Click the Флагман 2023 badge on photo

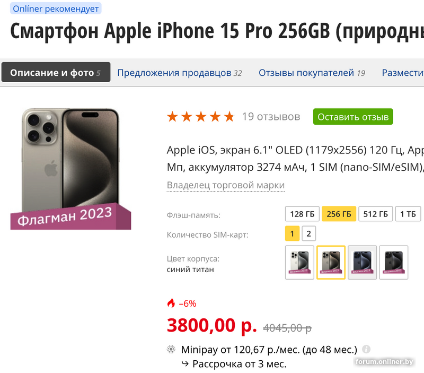(70, 217)
